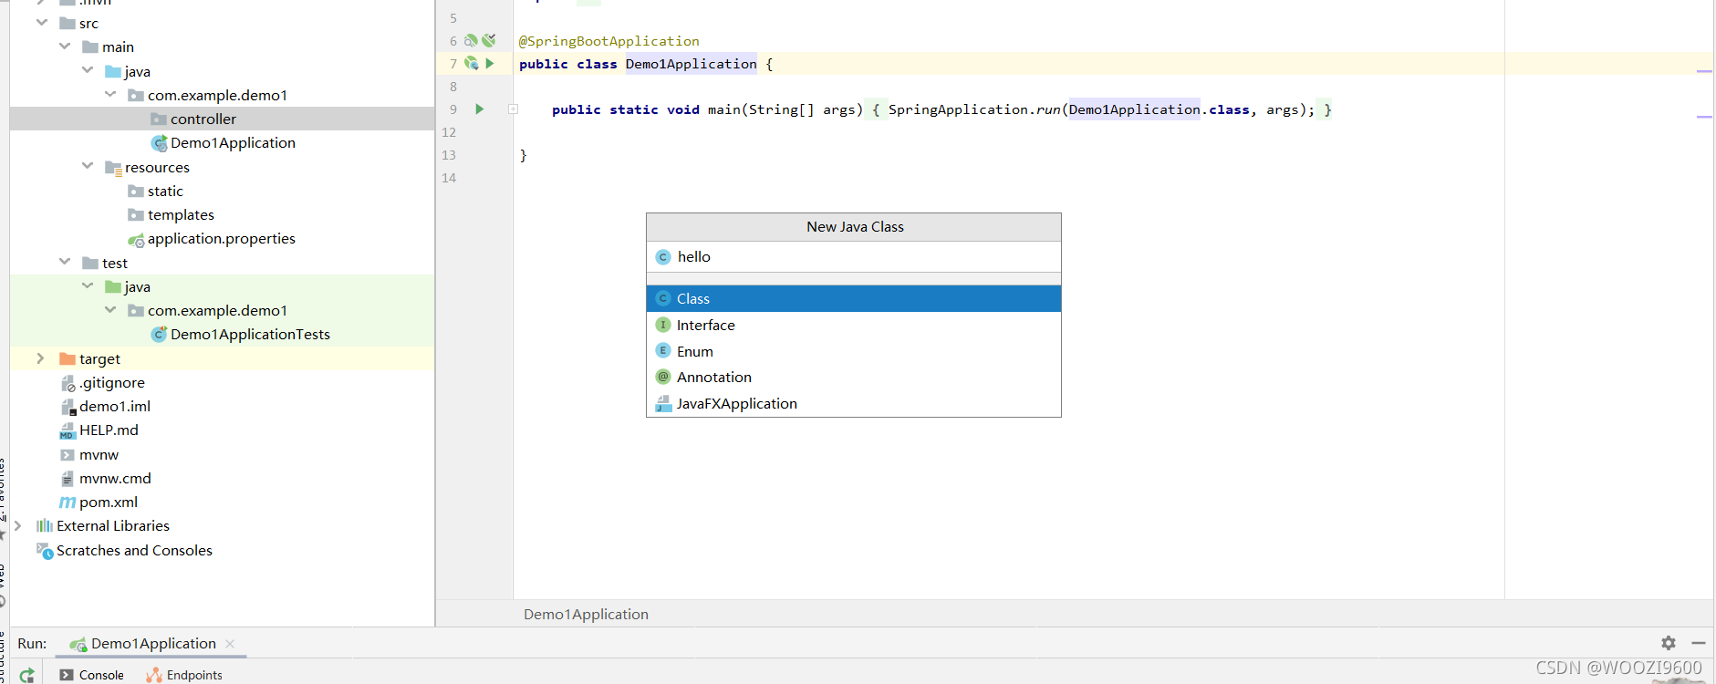Click the application.properties Spring icon
The width and height of the screenshot is (1716, 684).
click(136, 240)
